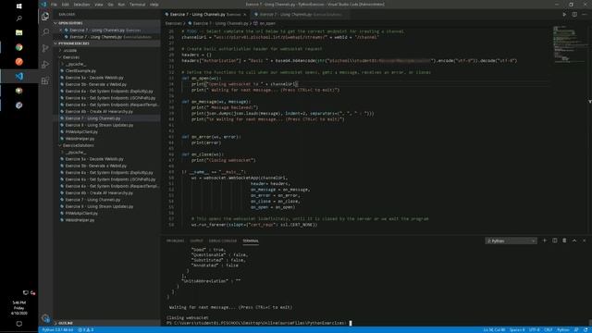Switch to the Output panel tab
592x333 pixels.
196,240
